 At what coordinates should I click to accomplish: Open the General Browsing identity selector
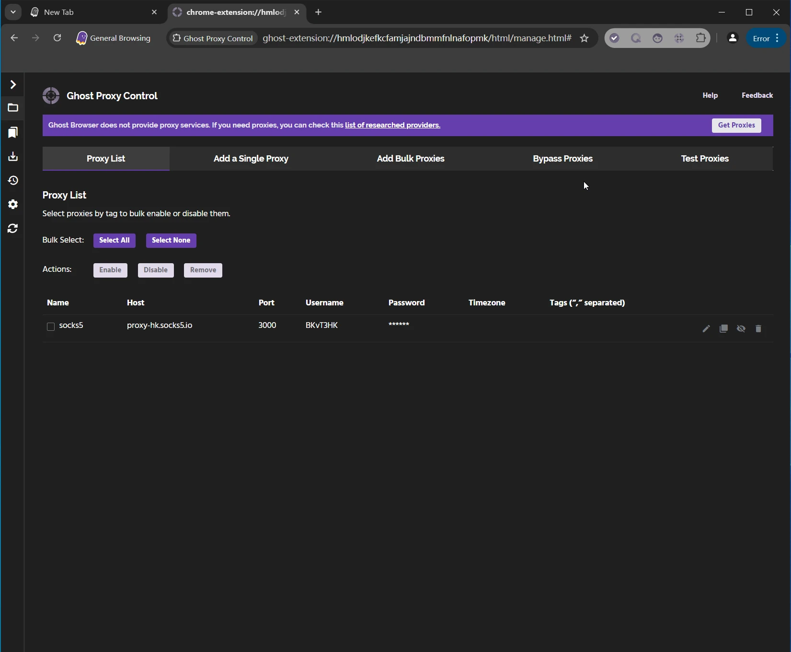(114, 38)
